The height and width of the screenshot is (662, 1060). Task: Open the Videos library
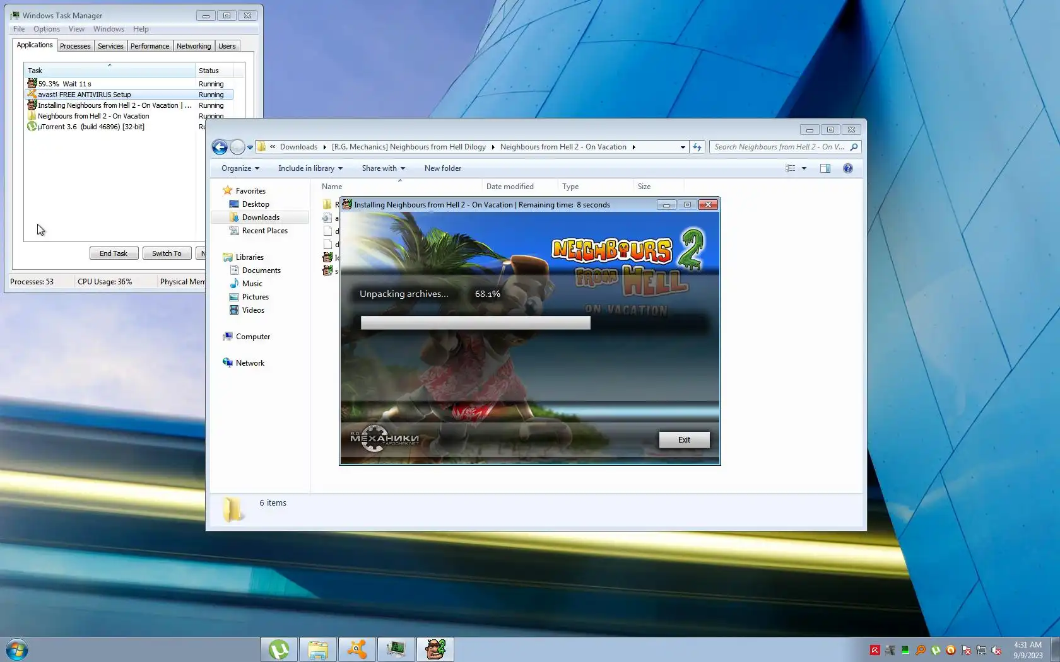253,310
